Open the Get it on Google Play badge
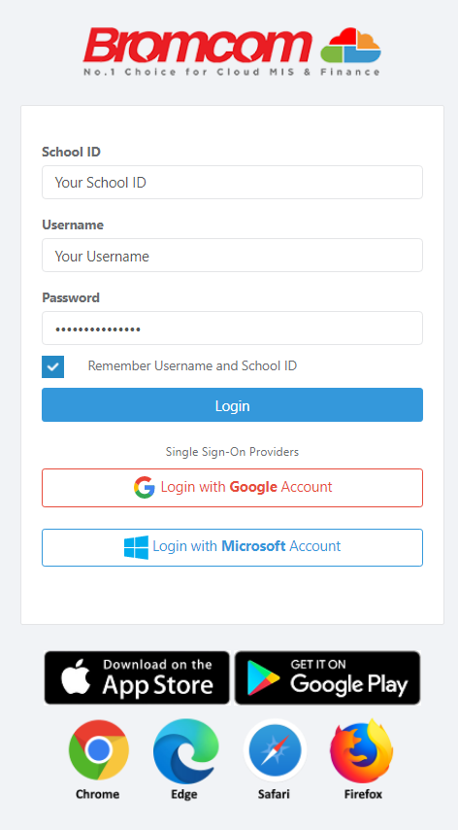The width and height of the screenshot is (458, 830). (x=328, y=677)
